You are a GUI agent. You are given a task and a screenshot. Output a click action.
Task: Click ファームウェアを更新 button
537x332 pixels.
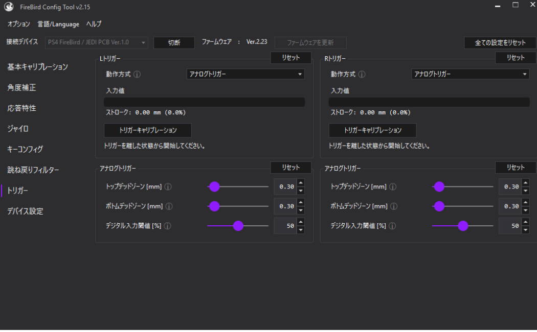click(310, 43)
